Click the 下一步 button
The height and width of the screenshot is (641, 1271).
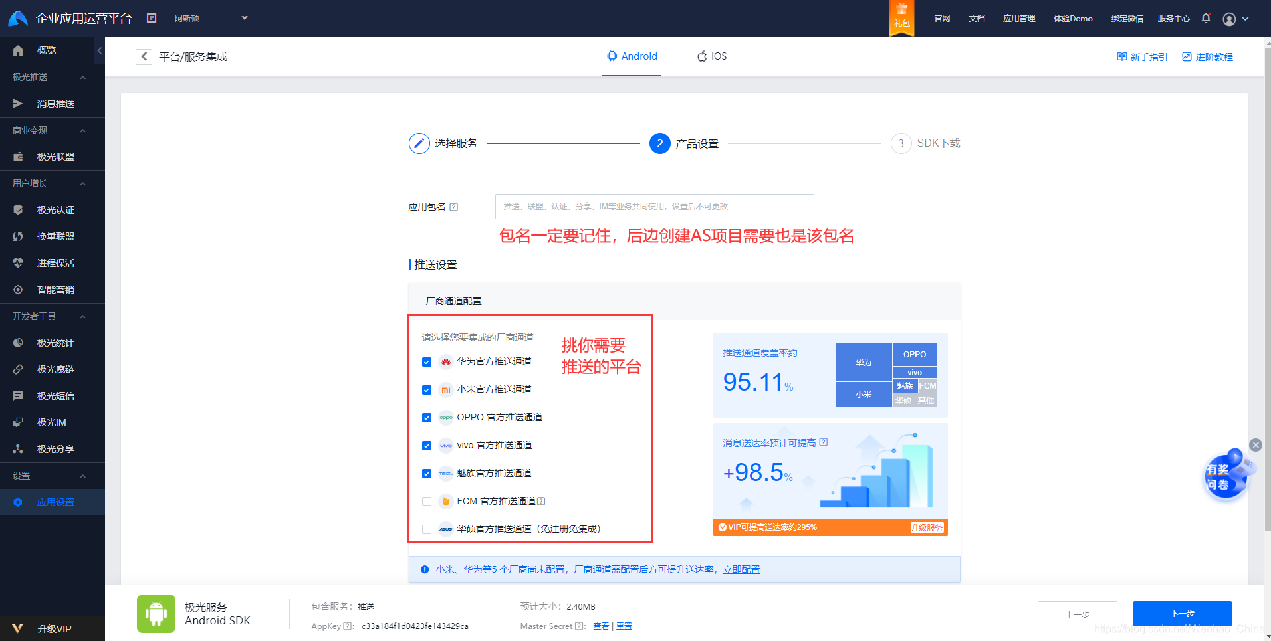pos(1183,613)
